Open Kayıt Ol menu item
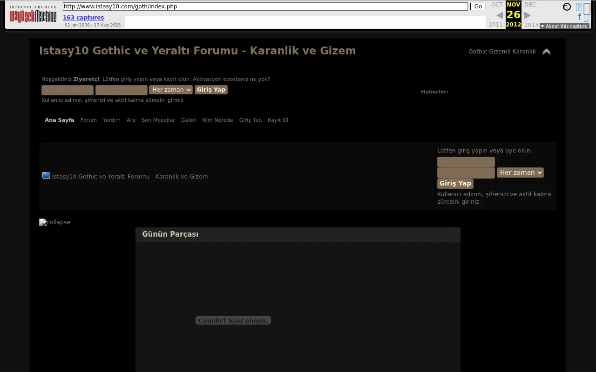The image size is (596, 372). (278, 120)
